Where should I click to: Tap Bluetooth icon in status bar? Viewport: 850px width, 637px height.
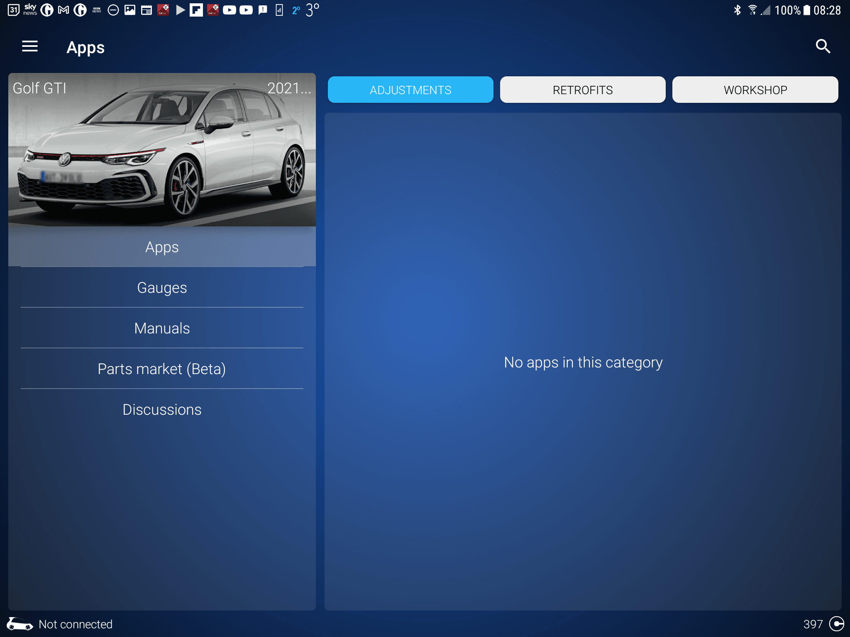tap(737, 10)
